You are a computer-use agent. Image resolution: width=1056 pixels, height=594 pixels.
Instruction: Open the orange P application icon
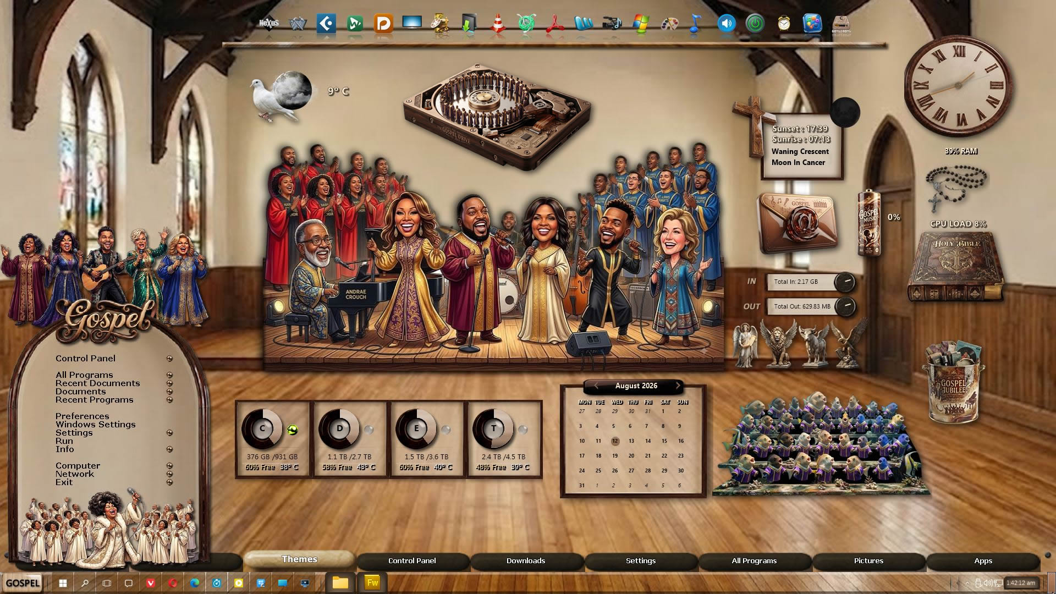[x=383, y=24]
